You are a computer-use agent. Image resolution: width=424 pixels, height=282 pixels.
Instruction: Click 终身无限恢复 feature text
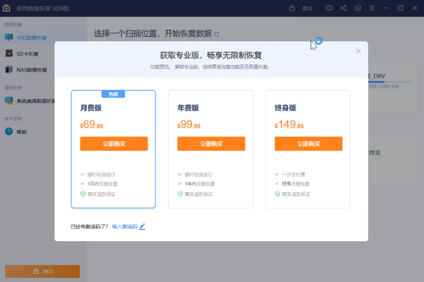point(296,184)
